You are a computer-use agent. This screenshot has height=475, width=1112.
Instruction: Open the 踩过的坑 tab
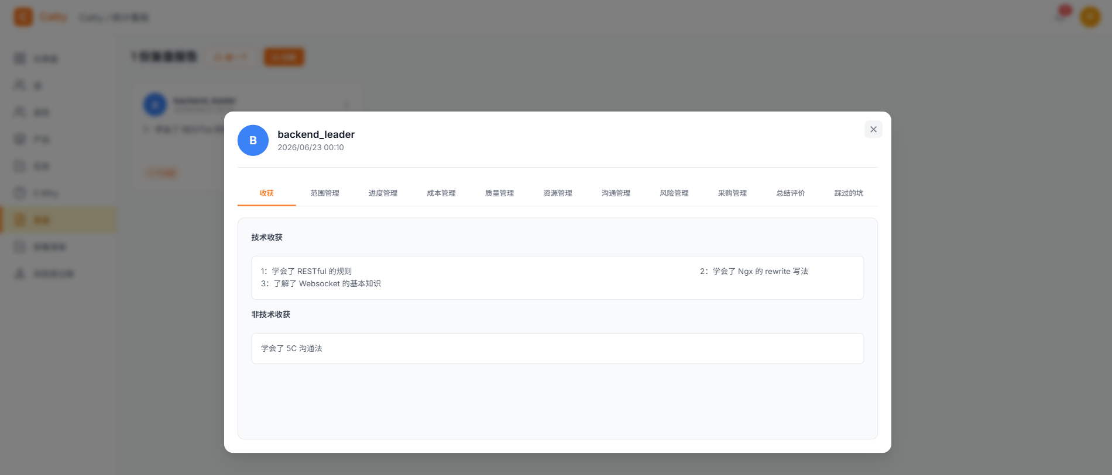coord(849,193)
